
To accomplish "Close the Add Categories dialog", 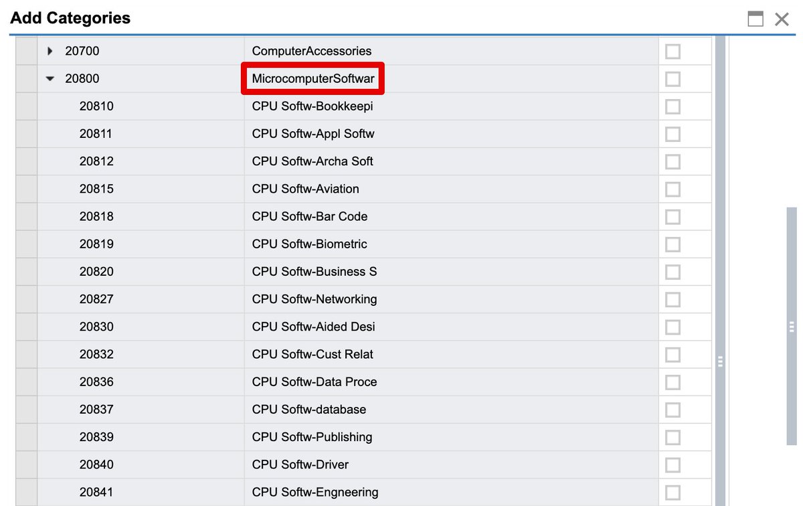I will point(782,19).
